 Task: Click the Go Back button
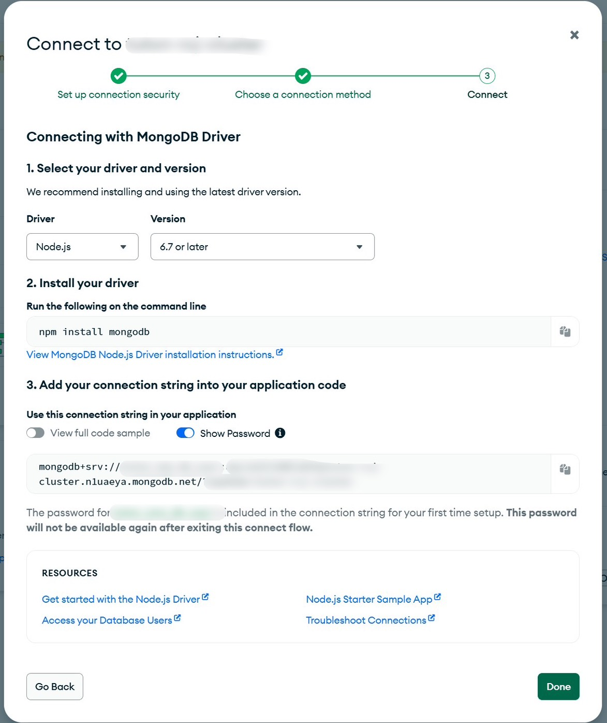pos(55,687)
